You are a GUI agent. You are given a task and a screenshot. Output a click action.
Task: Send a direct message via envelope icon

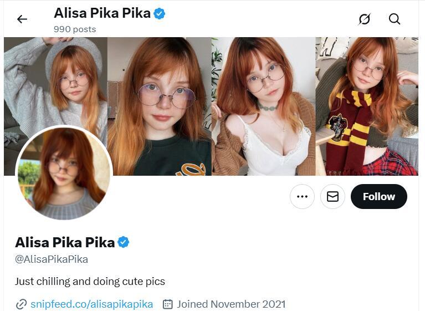pos(332,197)
